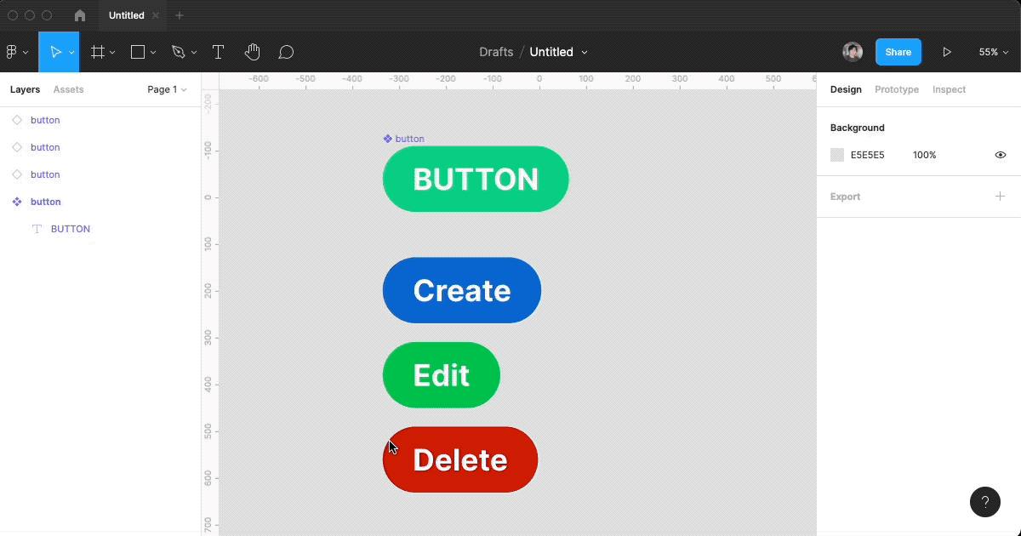Open the comment tool
Viewport: 1021px width, 536px height.
[286, 51]
